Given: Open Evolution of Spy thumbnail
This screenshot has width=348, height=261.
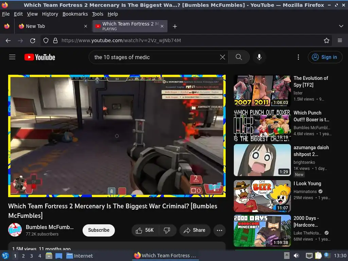Looking at the screenshot, I should coord(262,91).
